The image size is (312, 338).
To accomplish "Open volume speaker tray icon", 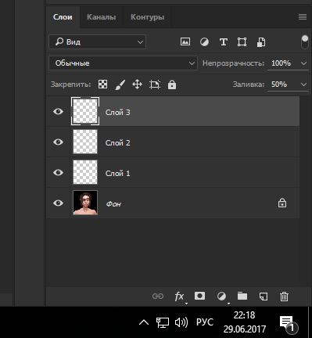I will [x=181, y=322].
